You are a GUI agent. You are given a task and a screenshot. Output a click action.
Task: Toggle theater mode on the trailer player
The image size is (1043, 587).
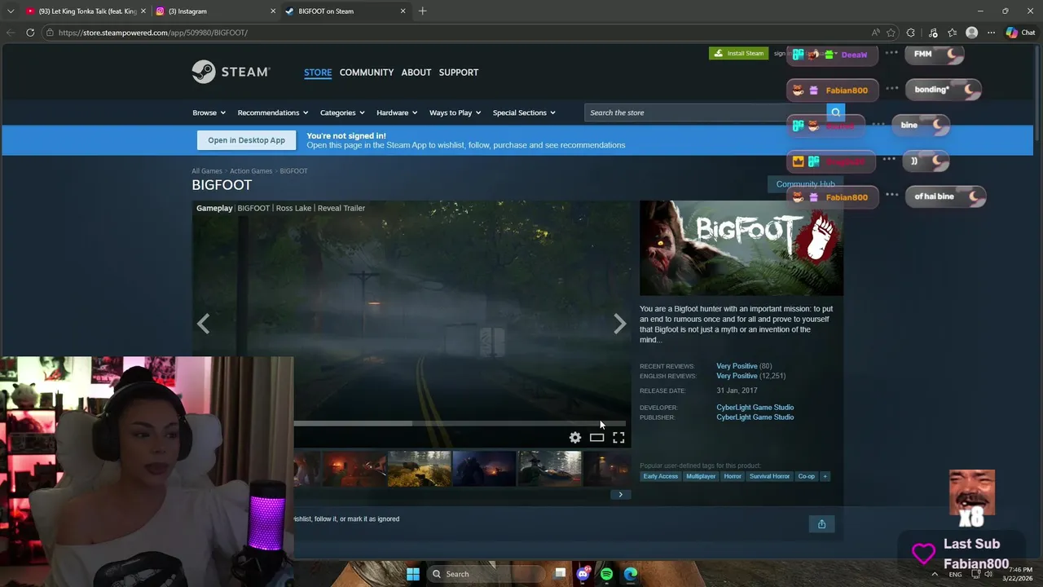tap(596, 438)
